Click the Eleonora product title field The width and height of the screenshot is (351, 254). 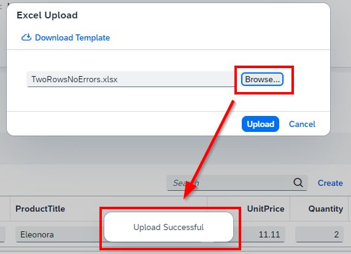click(58, 234)
